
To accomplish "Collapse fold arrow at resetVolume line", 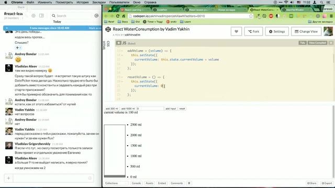I will tap(122, 77).
